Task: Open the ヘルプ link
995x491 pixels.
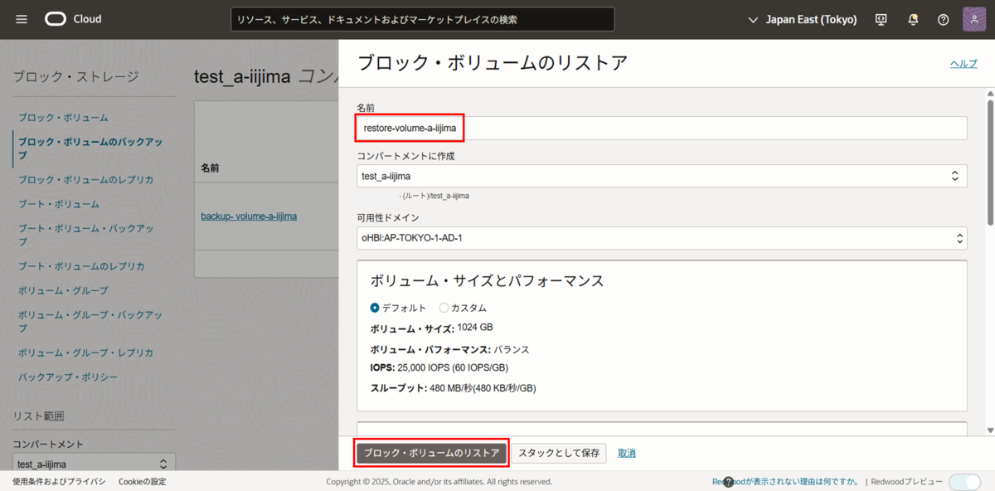Action: [x=963, y=64]
